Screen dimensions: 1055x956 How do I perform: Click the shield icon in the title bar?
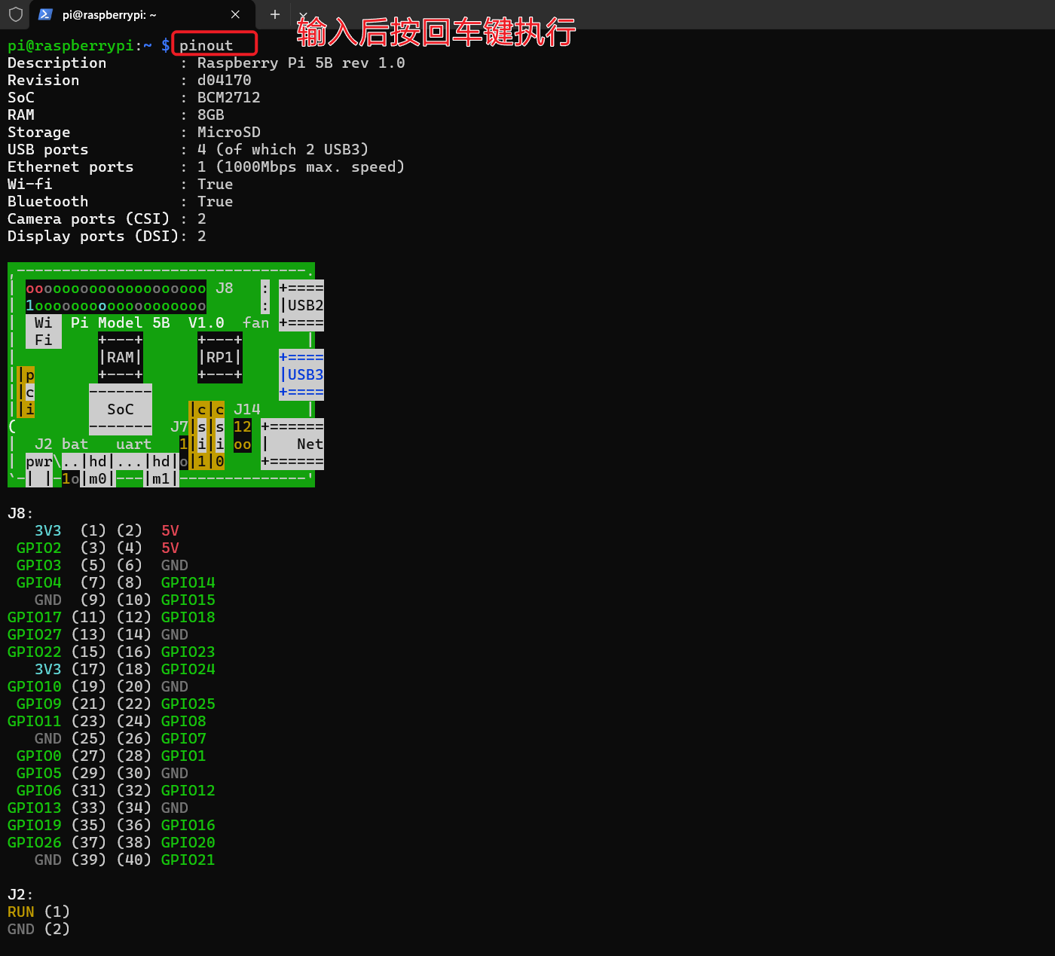[x=15, y=14]
